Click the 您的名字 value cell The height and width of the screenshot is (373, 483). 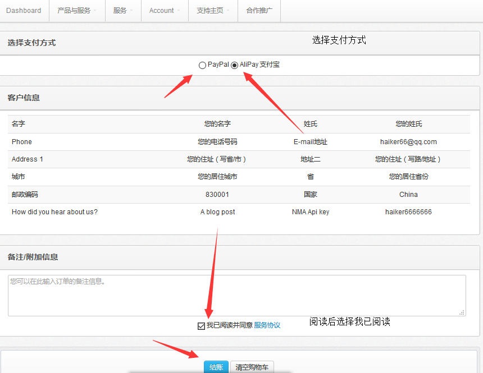coord(217,124)
